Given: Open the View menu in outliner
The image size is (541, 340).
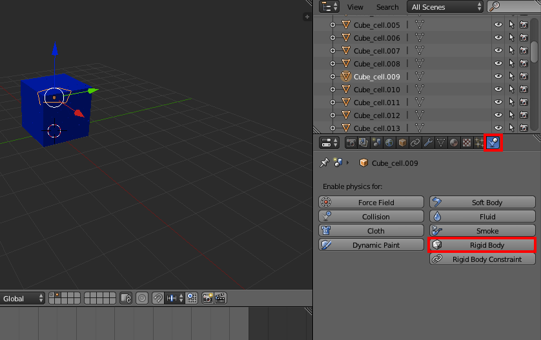Looking at the screenshot, I should click(x=355, y=7).
